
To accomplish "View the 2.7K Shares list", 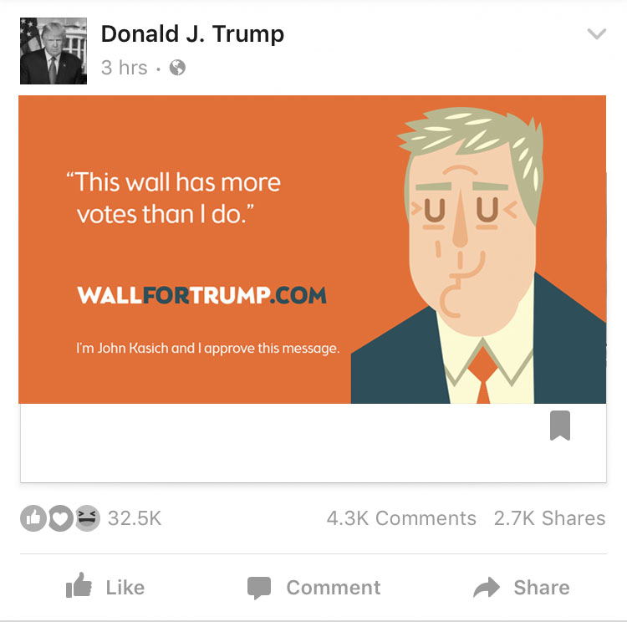I will pyautogui.click(x=550, y=518).
